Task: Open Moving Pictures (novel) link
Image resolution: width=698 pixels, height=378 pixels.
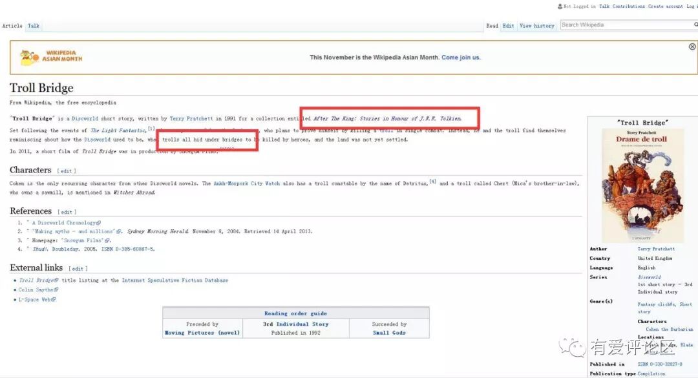Action: pos(202,333)
